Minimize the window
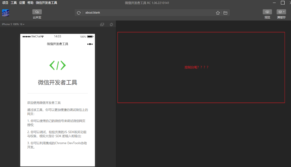 274,3
